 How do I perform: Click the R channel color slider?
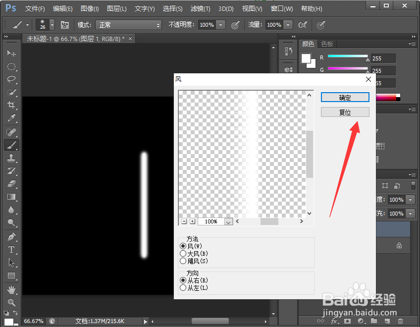pos(348,56)
